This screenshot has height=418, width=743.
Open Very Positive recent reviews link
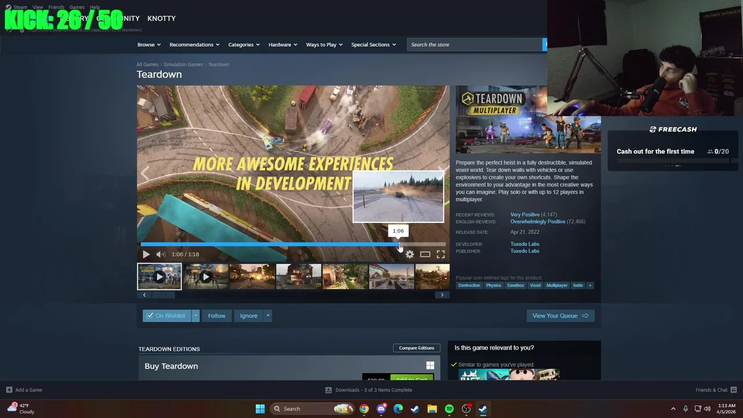point(525,215)
